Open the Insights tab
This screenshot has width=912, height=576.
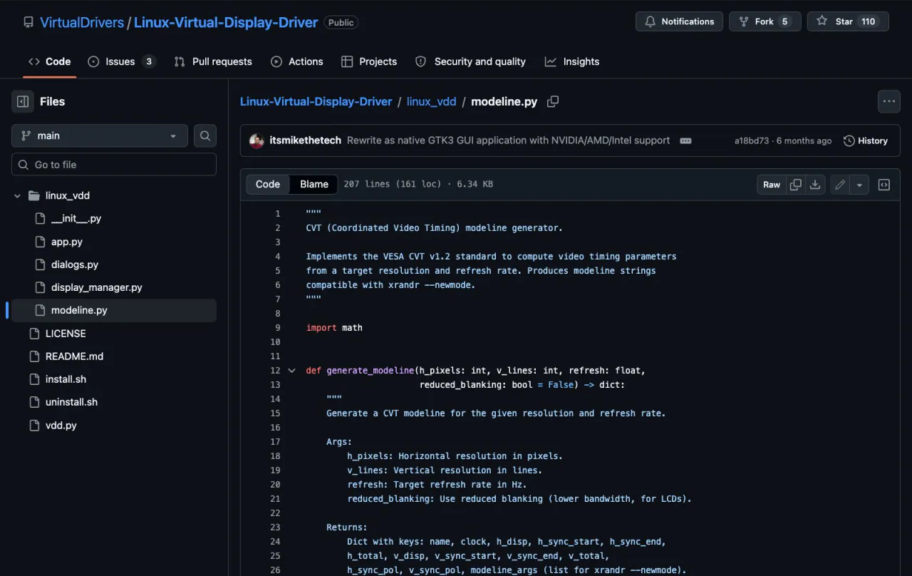pyautogui.click(x=572, y=61)
